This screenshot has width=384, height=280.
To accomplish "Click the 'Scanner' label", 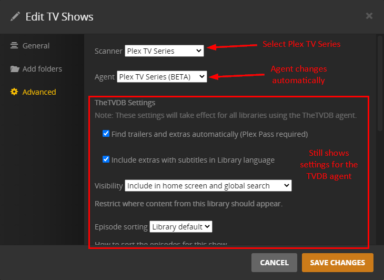I will pyautogui.click(x=108, y=51).
